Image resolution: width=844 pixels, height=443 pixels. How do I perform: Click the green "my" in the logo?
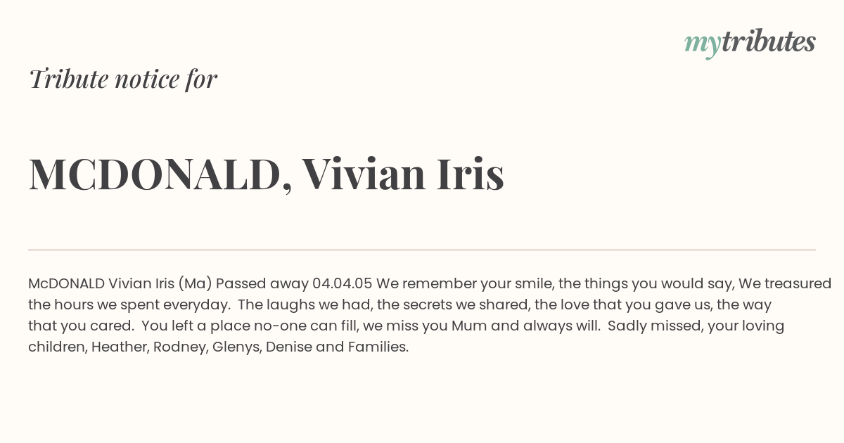[702, 44]
